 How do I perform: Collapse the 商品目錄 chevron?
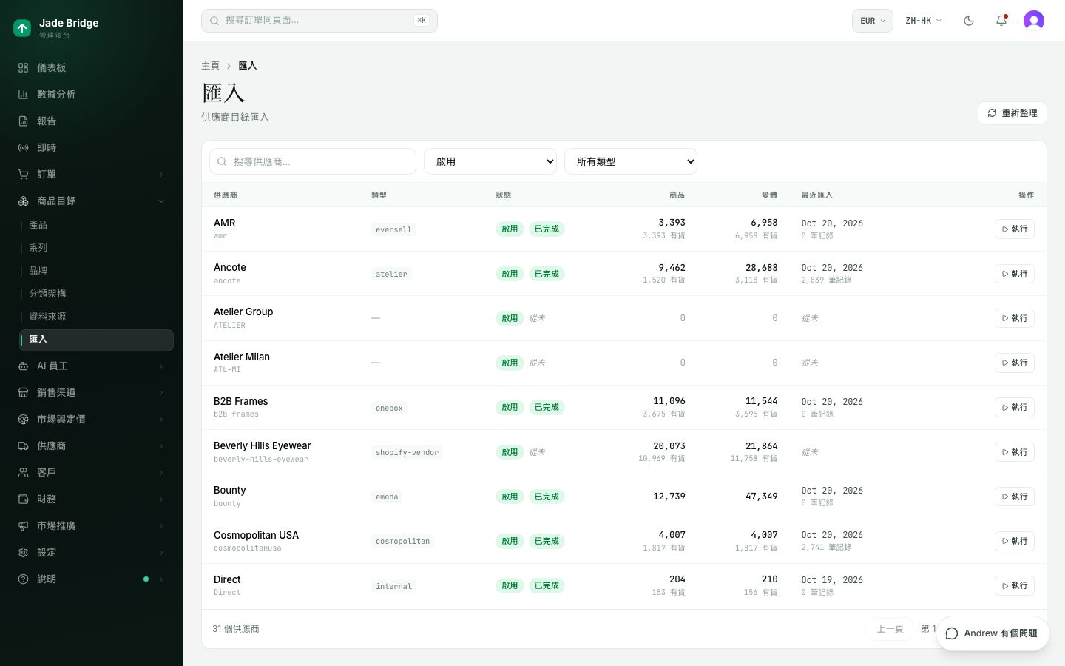161,201
